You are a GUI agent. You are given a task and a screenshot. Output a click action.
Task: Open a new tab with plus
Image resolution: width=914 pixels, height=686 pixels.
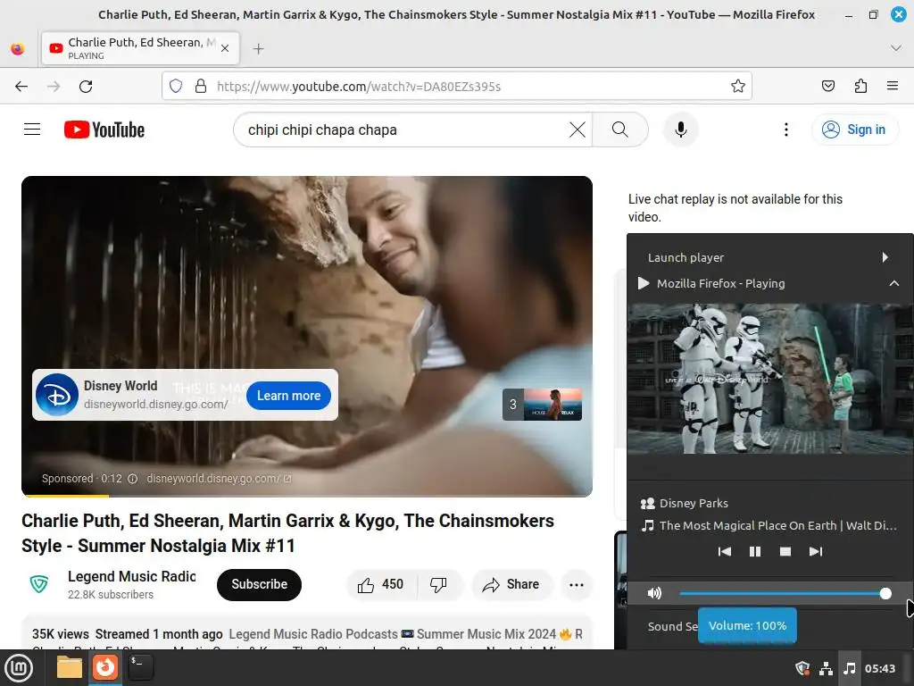[258, 49]
